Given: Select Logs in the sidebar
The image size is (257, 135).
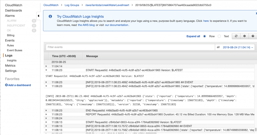Looking at the screenshot, I should click(x=9, y=55).
